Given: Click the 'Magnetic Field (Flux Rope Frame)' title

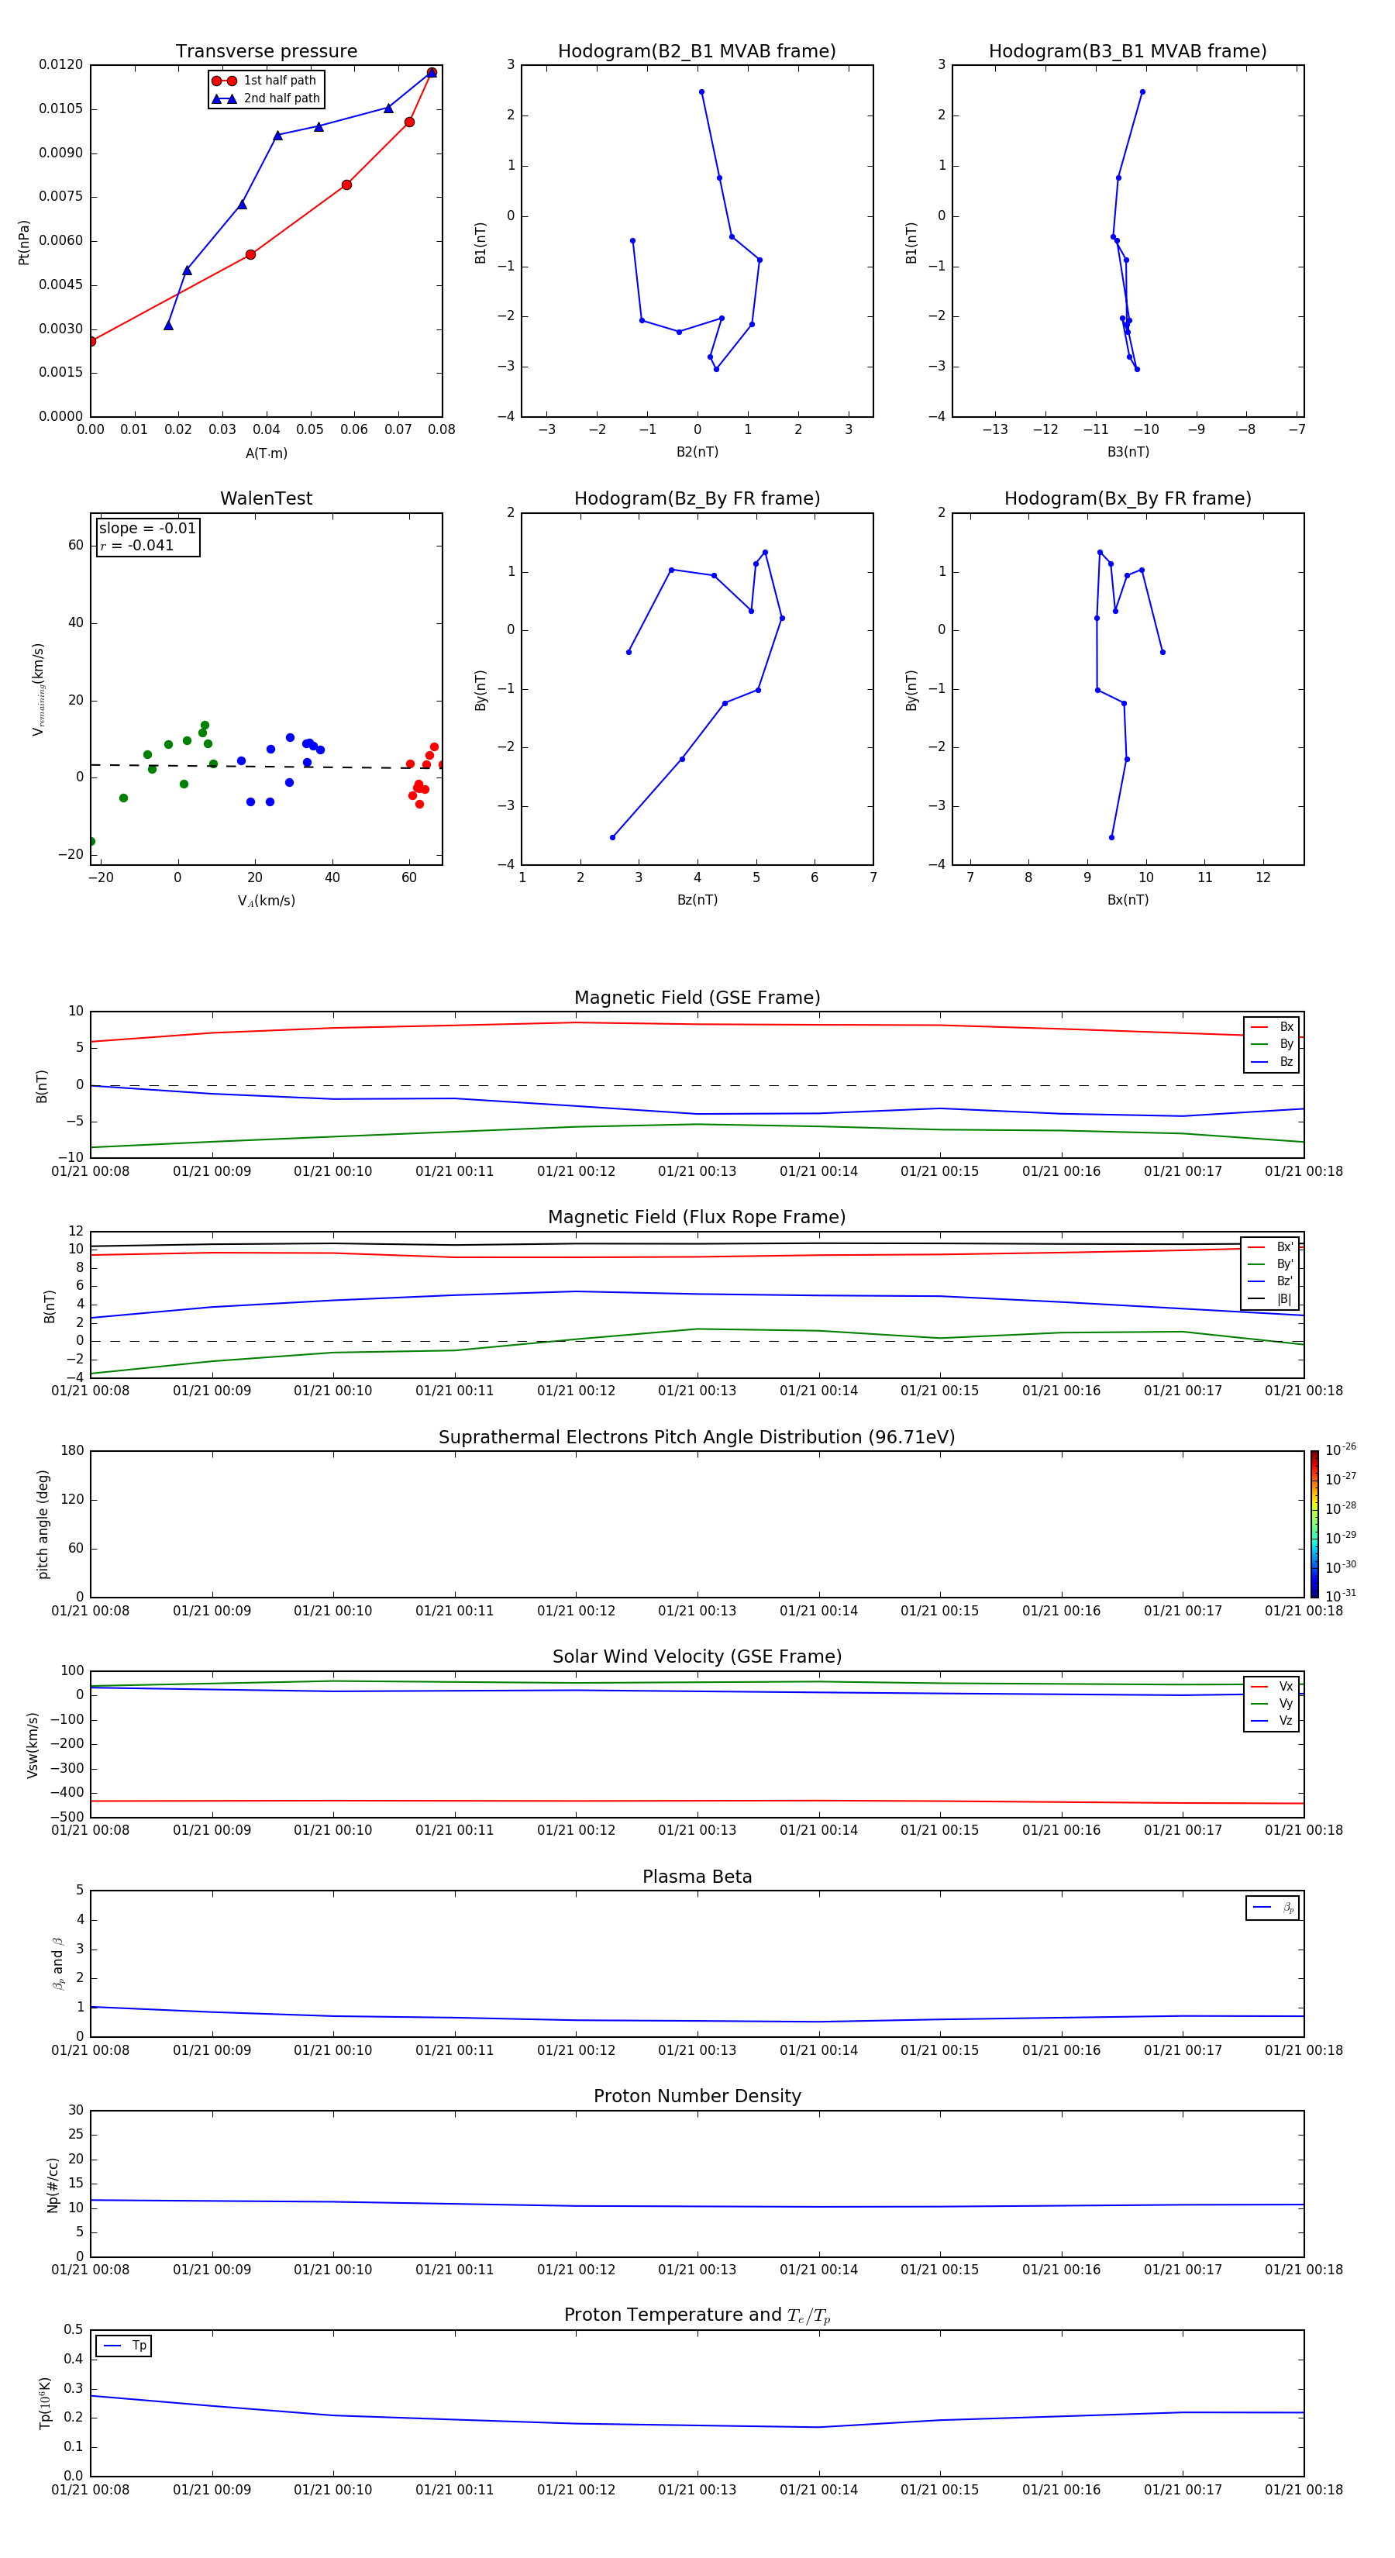Looking at the screenshot, I should tap(697, 1218).
